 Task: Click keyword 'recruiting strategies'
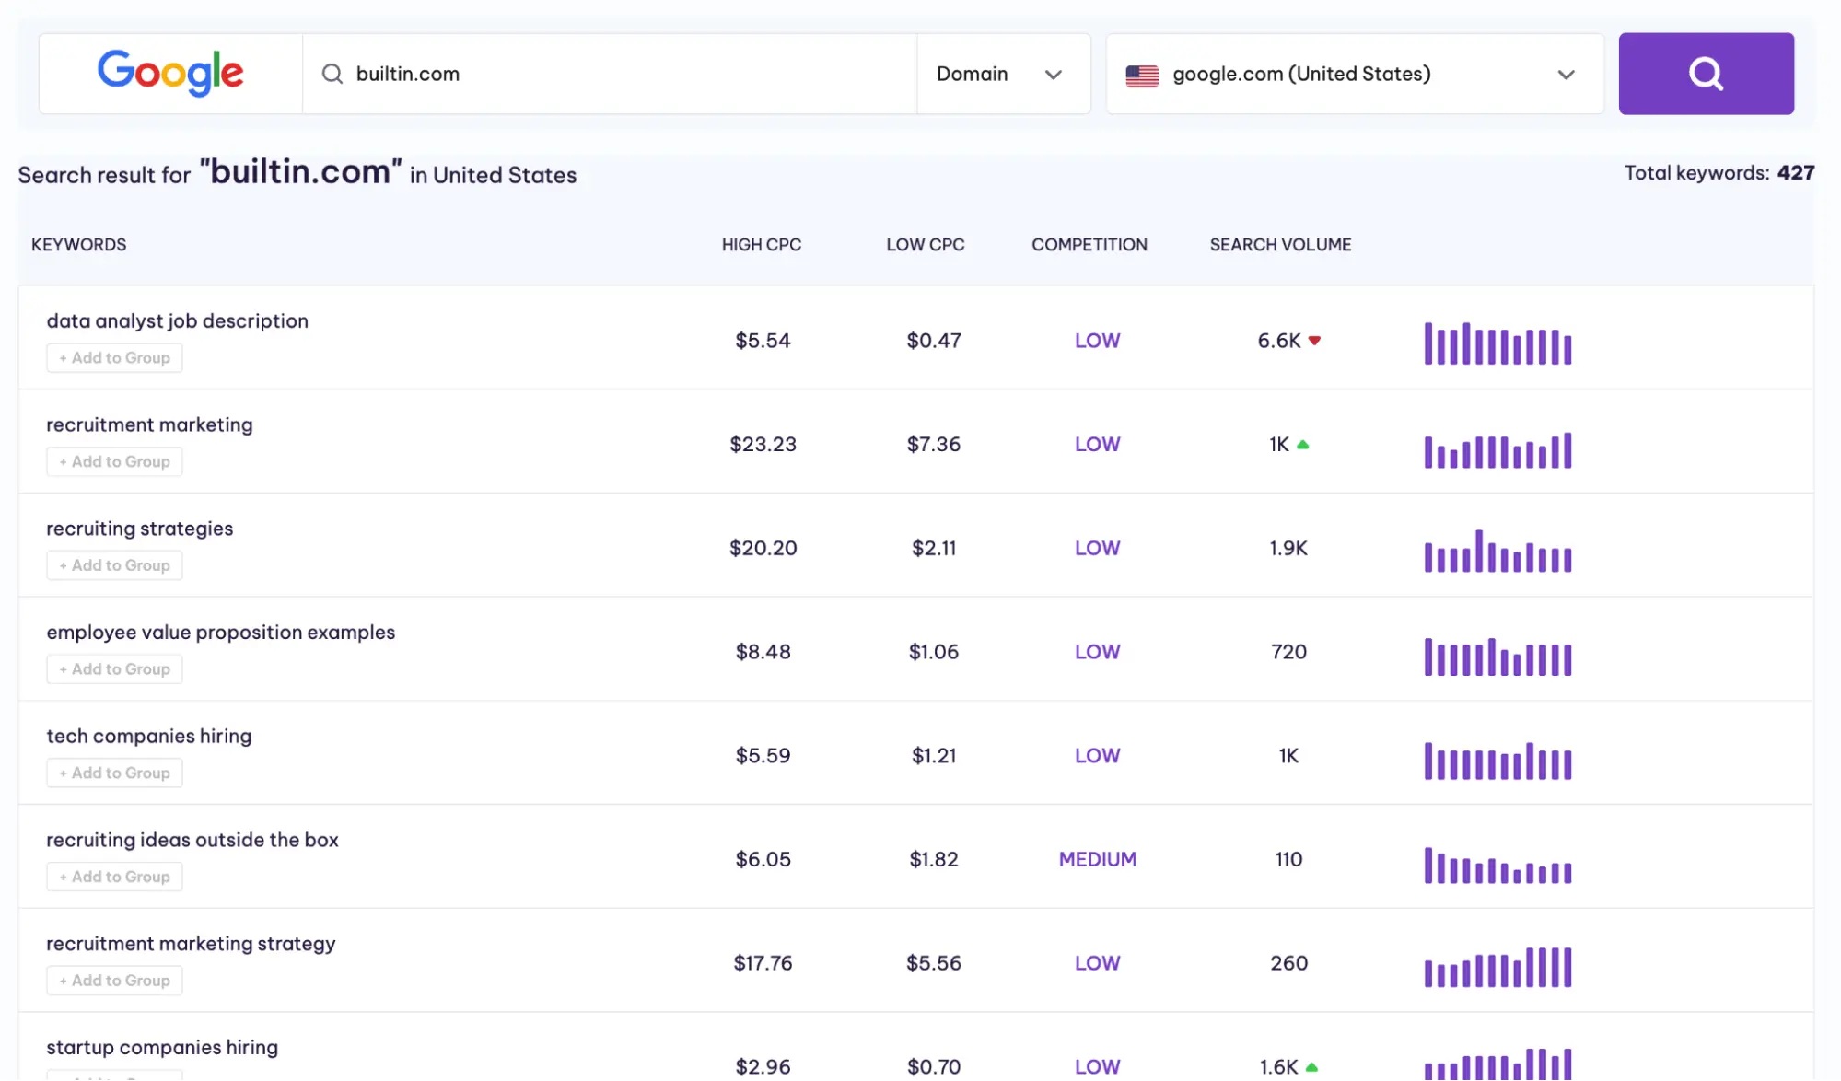140,529
